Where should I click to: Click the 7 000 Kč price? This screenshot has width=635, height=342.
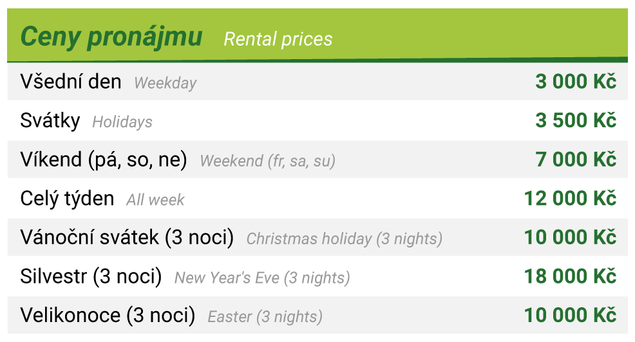click(x=576, y=159)
